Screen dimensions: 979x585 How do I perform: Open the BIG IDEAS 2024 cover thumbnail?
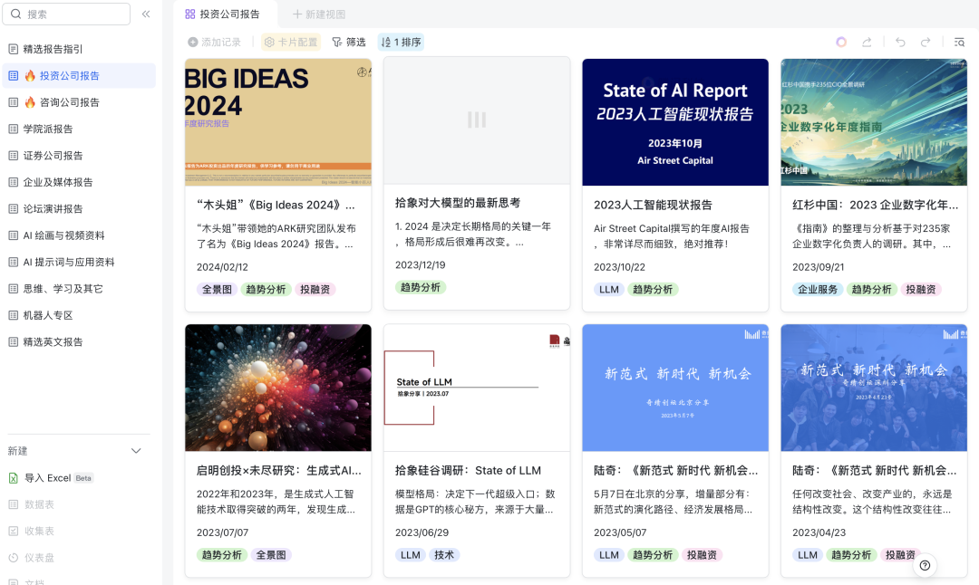[278, 122]
